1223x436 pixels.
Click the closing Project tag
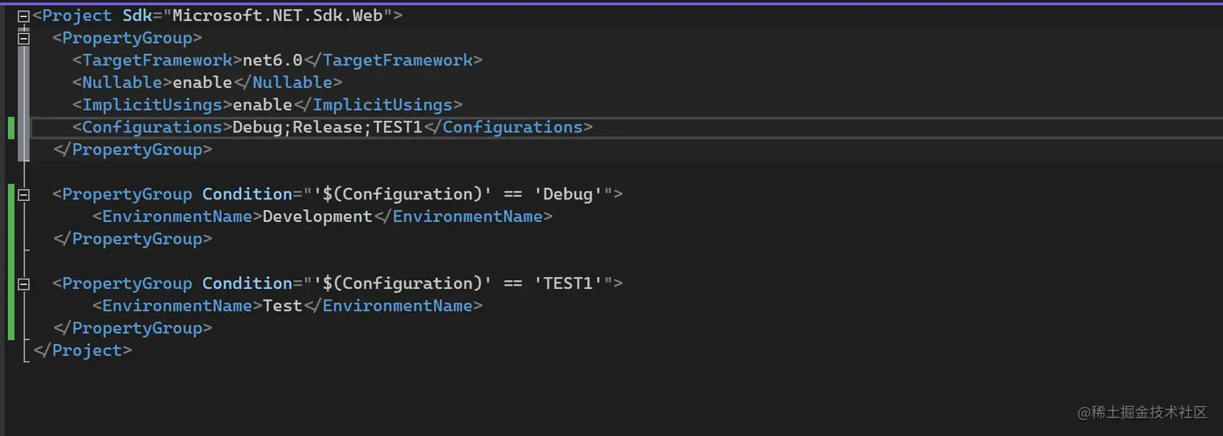click(82, 350)
